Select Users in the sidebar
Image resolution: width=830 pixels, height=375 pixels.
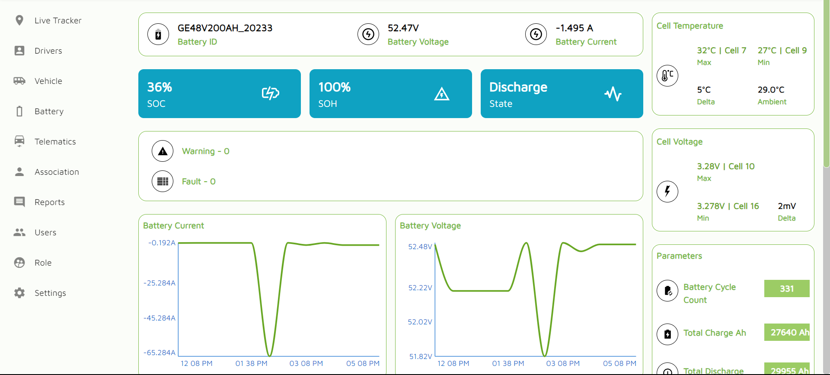(x=45, y=232)
